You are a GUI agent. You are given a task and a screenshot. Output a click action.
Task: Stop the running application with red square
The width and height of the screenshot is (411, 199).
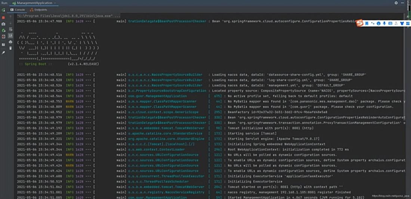pyautogui.click(x=3, y=17)
